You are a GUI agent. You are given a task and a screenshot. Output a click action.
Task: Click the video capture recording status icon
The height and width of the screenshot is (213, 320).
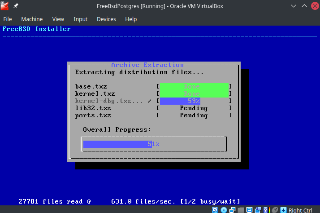click(258, 210)
